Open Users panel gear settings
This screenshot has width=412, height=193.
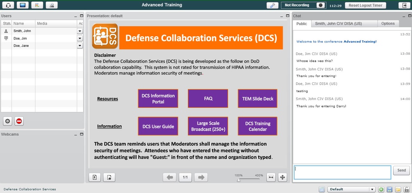click(x=7, y=121)
